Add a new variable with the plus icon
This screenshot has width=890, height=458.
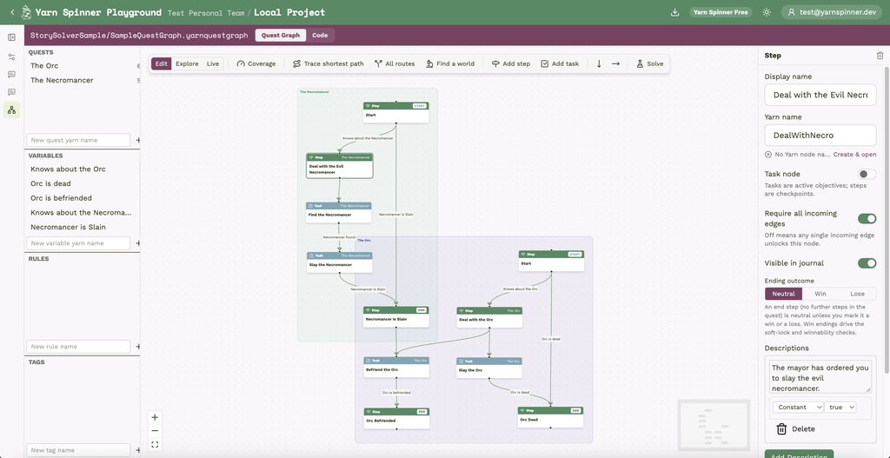coord(137,242)
